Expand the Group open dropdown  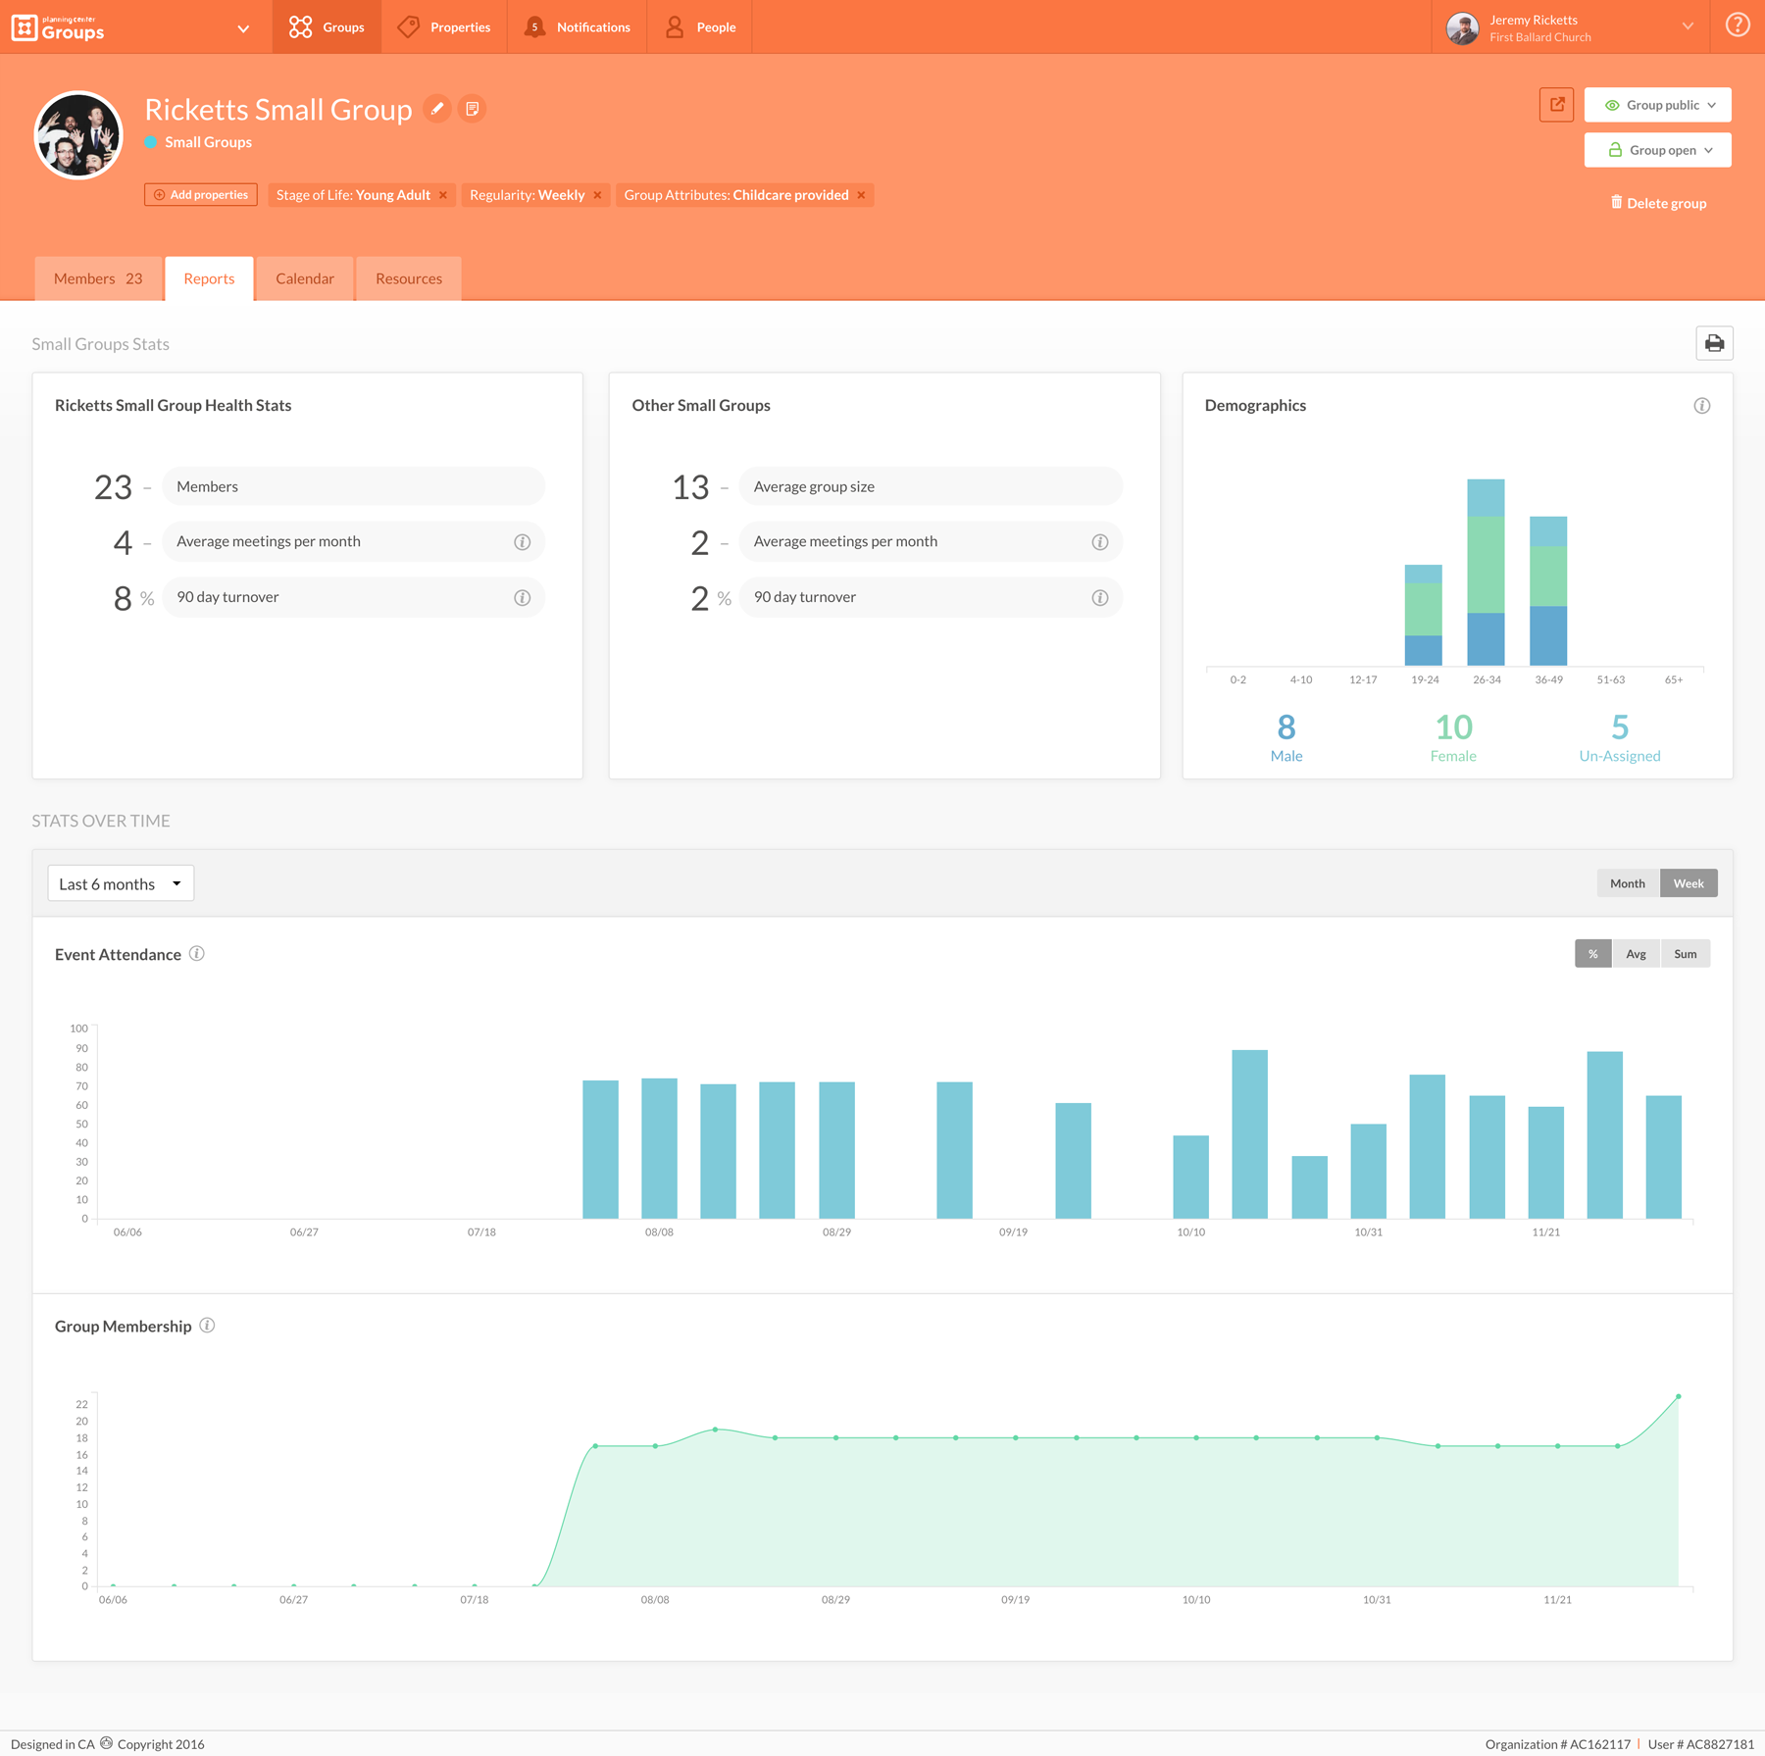coord(1656,149)
